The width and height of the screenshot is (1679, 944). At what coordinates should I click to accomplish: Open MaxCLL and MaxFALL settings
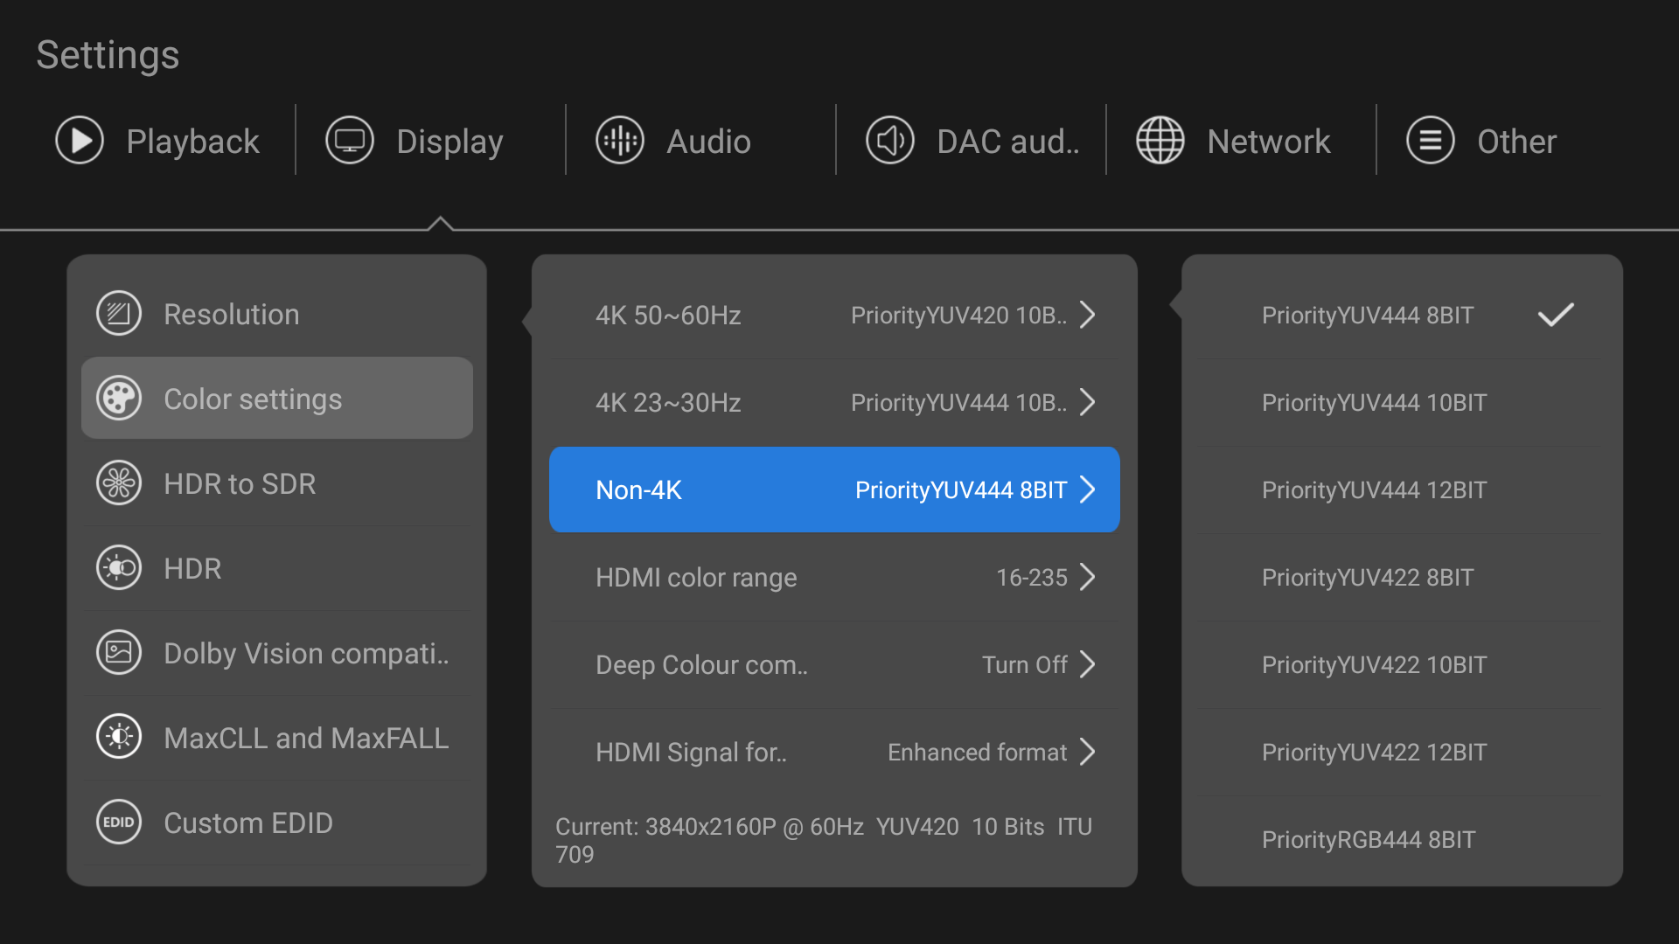pos(276,738)
